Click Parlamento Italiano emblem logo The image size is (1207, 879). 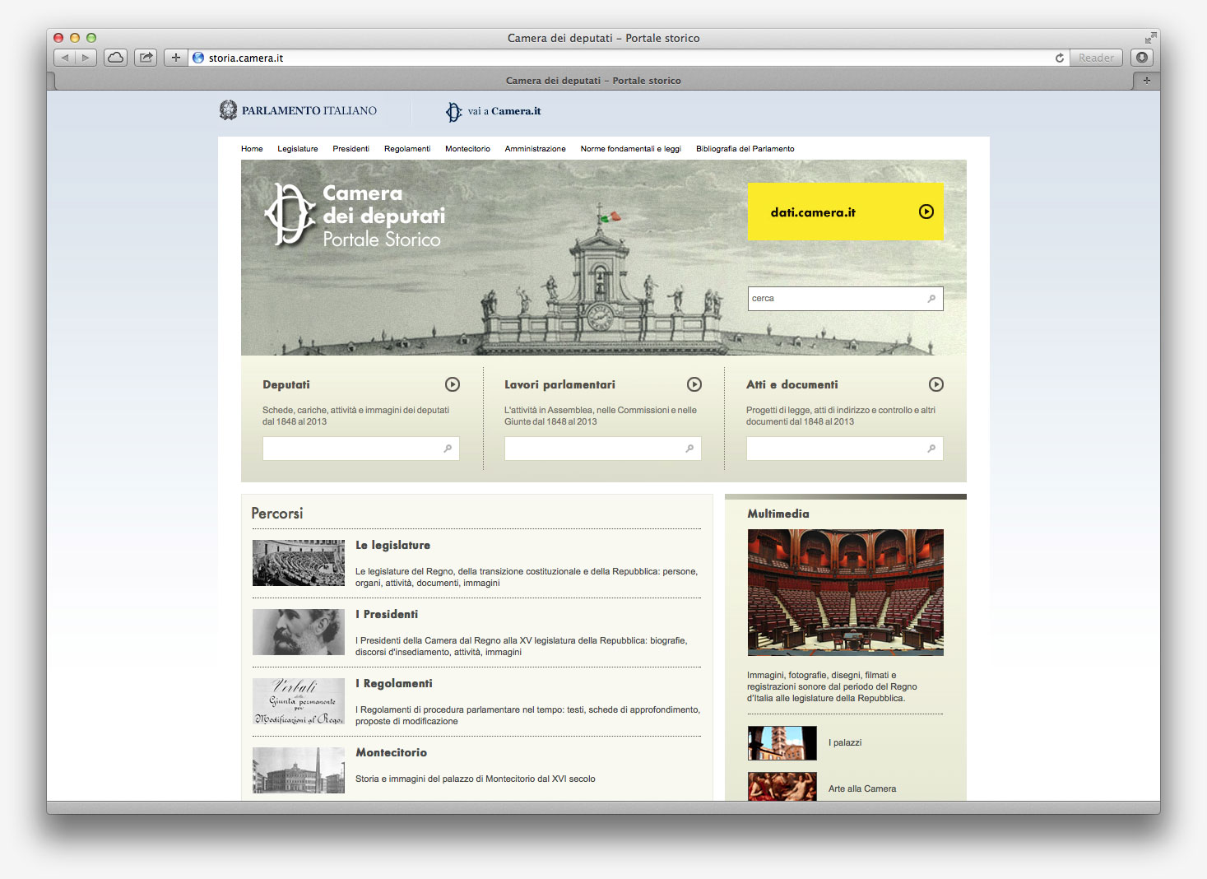(x=228, y=110)
